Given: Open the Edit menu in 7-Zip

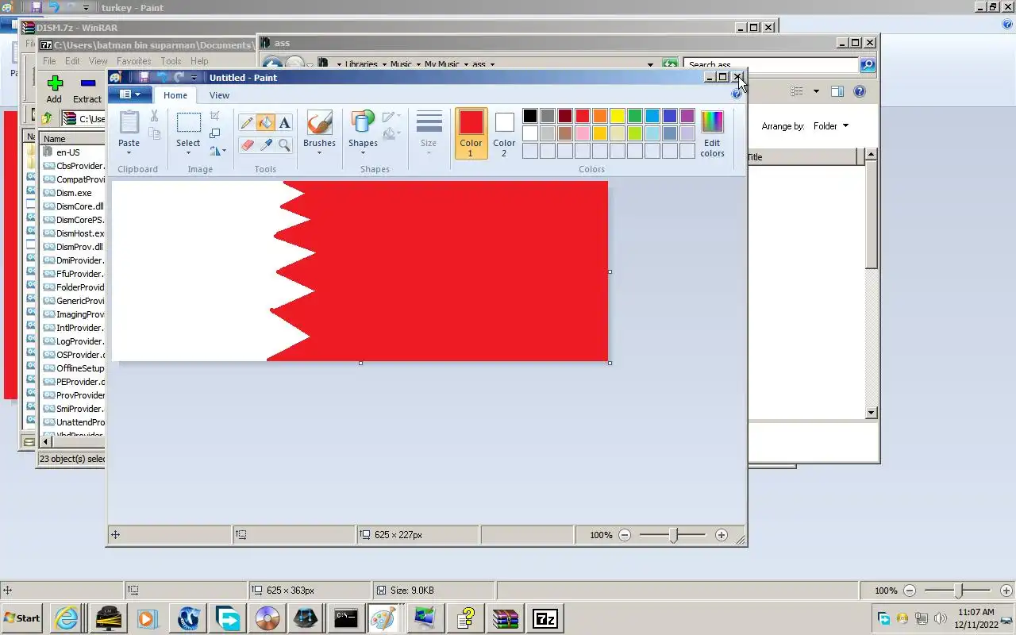Looking at the screenshot, I should pyautogui.click(x=72, y=61).
